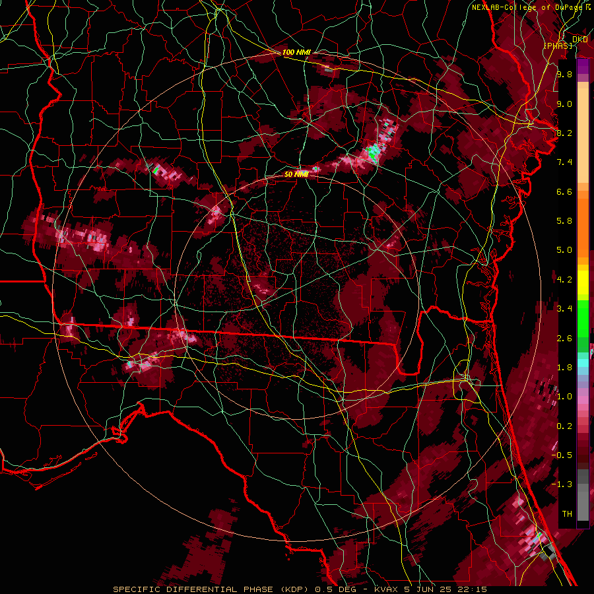Screen dimensions: 594x594
Task: Click the 4.2 scale label
Action: click(564, 280)
